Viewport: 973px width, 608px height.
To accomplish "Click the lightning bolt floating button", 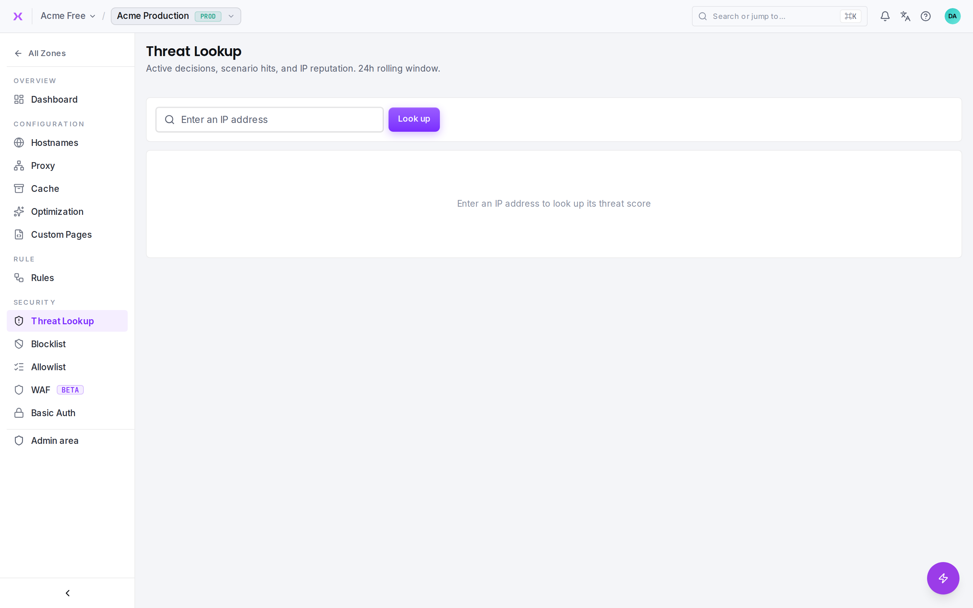I will tap(943, 578).
